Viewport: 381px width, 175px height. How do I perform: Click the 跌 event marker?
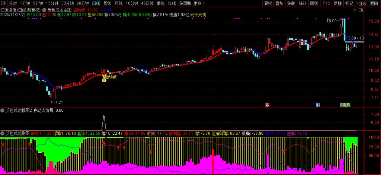[x=348, y=105]
